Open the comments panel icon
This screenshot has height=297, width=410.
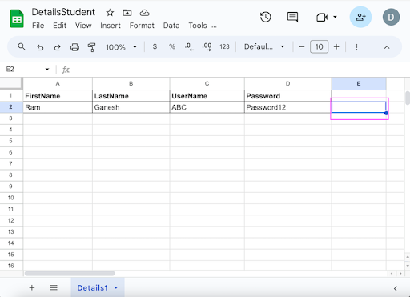[292, 18]
